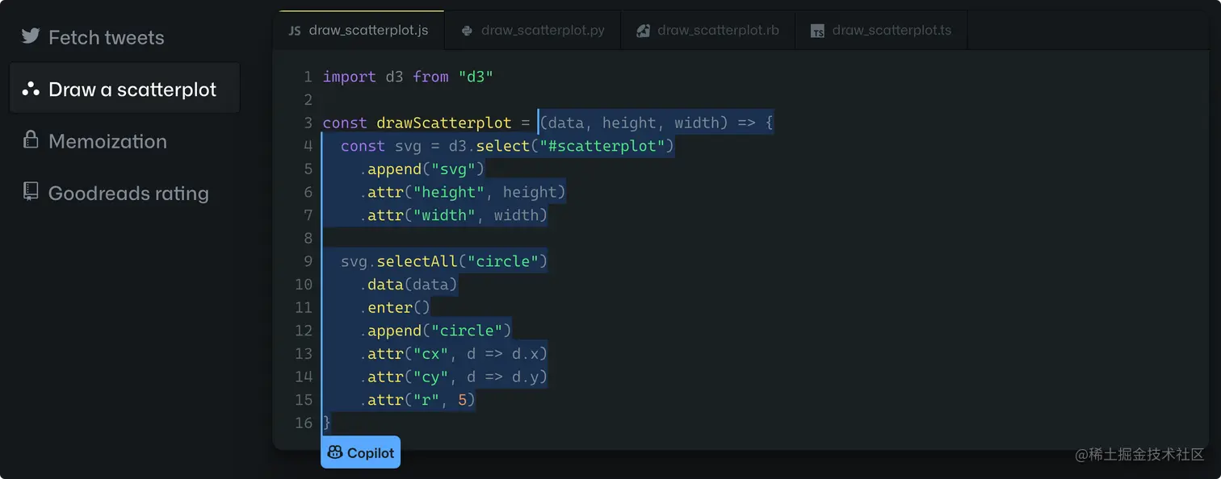Click the Copilot label button

pos(360,452)
